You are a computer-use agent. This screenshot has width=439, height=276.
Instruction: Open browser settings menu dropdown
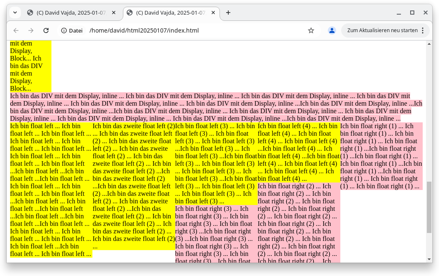point(423,30)
